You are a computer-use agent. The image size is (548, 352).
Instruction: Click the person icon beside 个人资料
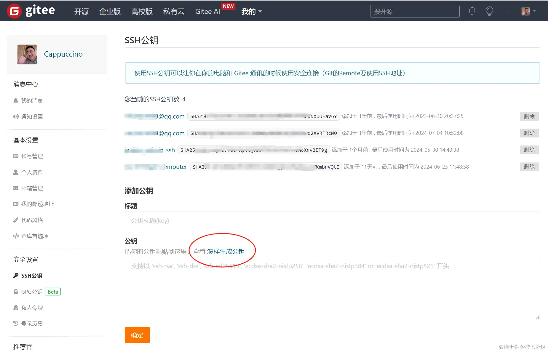click(x=16, y=172)
